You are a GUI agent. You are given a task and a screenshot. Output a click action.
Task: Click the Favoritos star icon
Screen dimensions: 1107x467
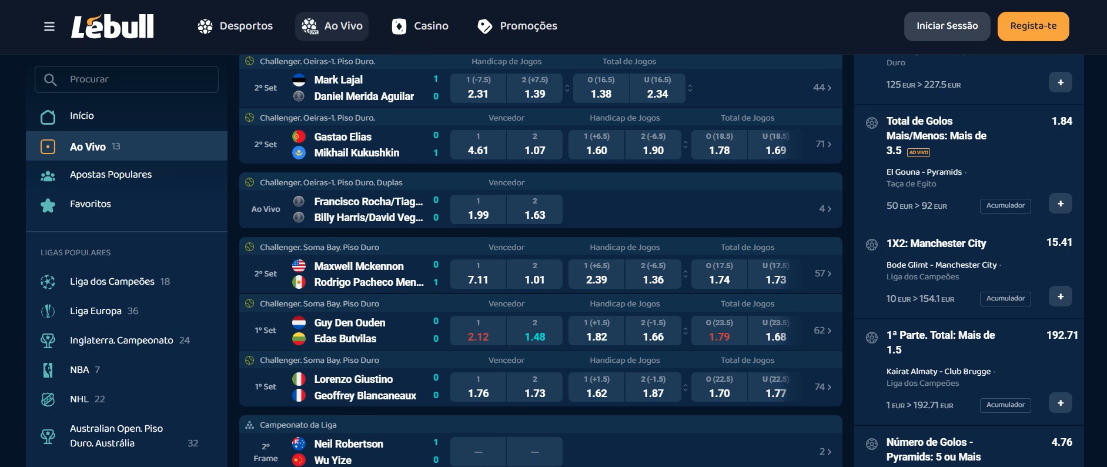click(48, 205)
